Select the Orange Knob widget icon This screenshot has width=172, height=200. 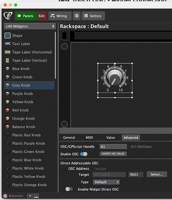pos(8,119)
